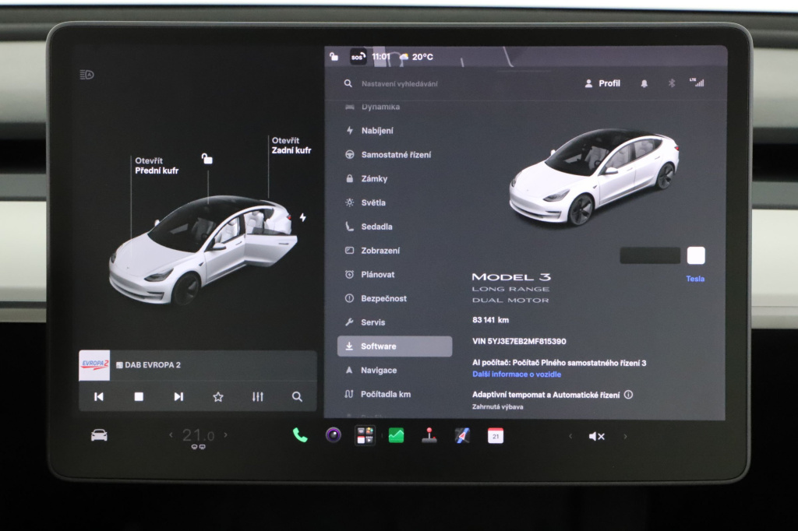
Task: Tap the 21.0 temperature display
Action: coord(198,435)
